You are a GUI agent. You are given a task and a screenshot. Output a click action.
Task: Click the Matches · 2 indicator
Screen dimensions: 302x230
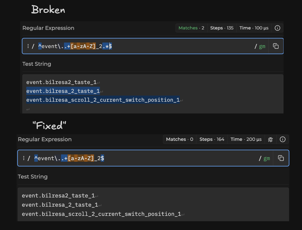point(191,28)
